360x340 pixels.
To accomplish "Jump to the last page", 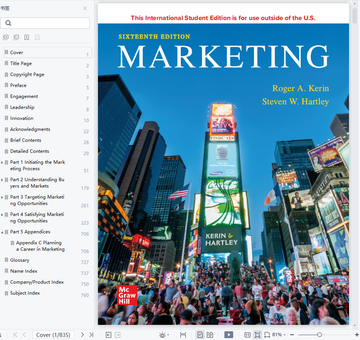I will click(x=91, y=335).
